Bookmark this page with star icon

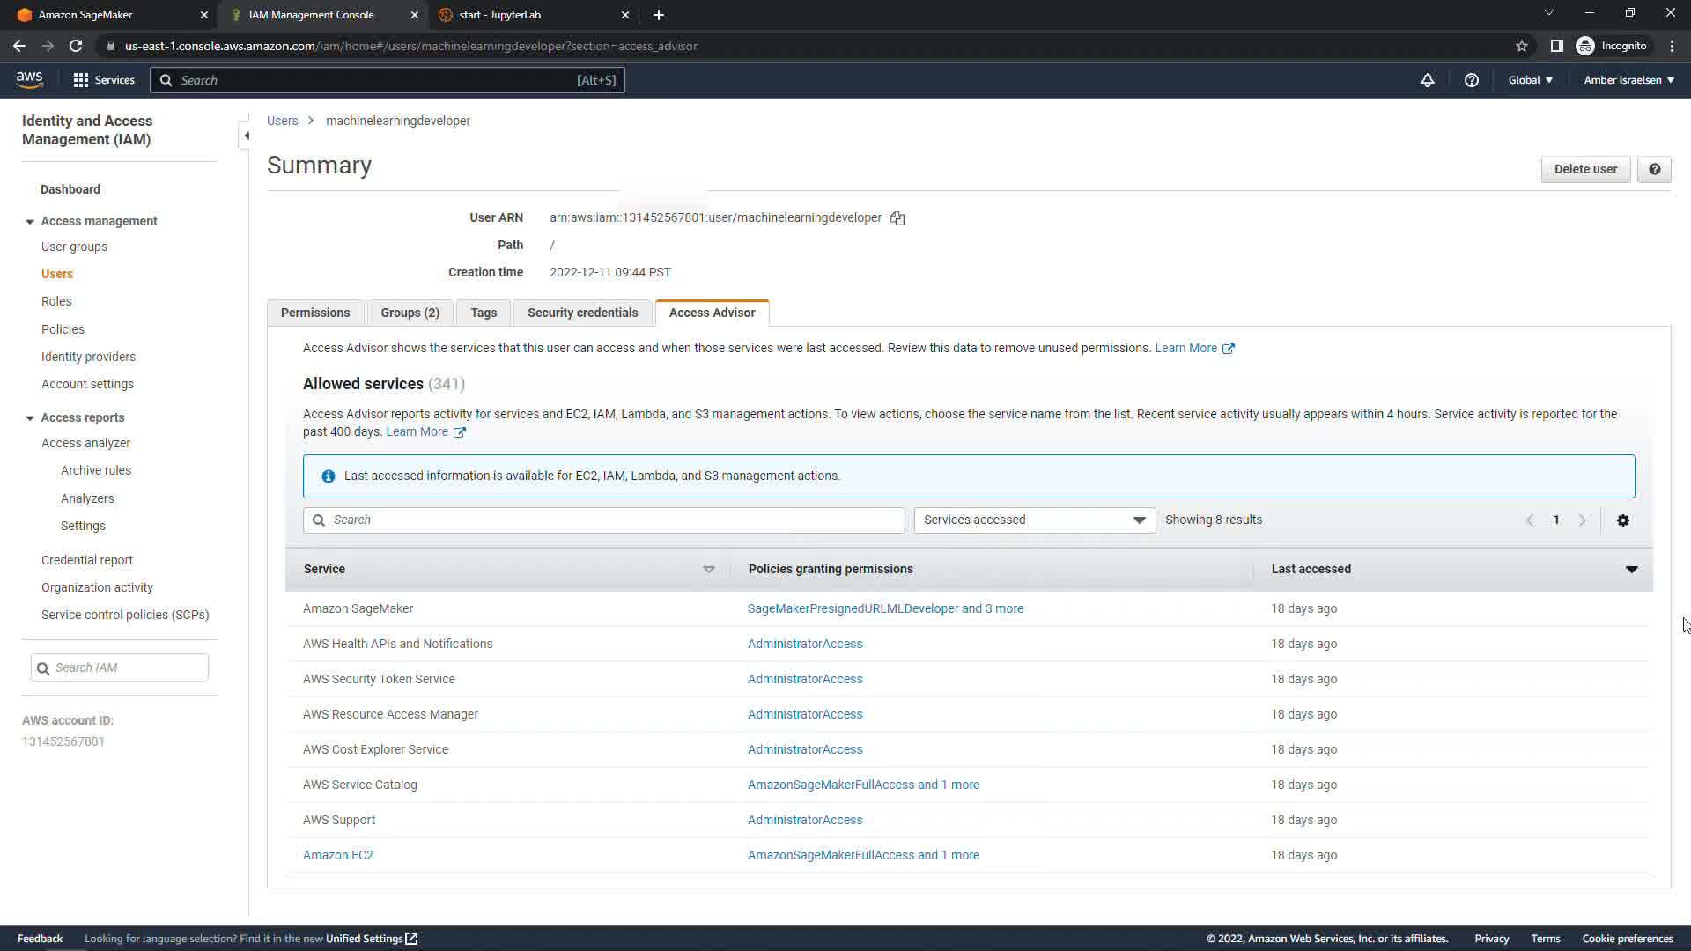pyautogui.click(x=1521, y=46)
